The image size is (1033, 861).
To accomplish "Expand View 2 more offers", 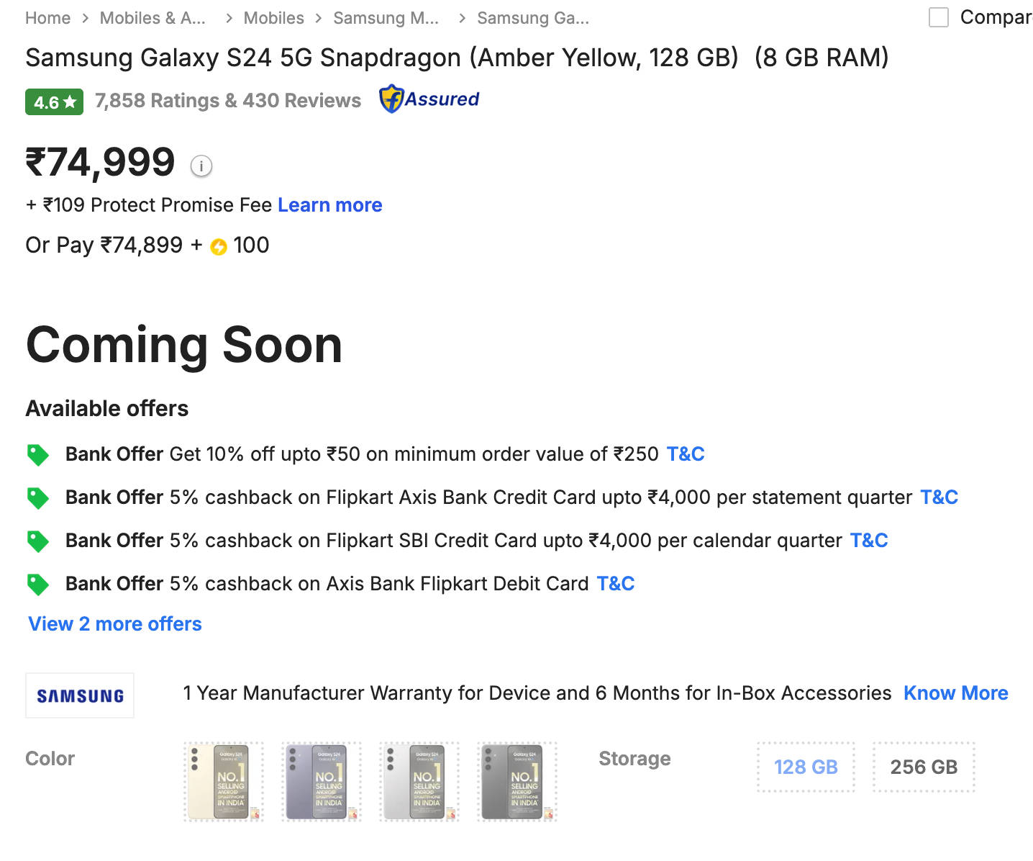I will click(x=115, y=624).
